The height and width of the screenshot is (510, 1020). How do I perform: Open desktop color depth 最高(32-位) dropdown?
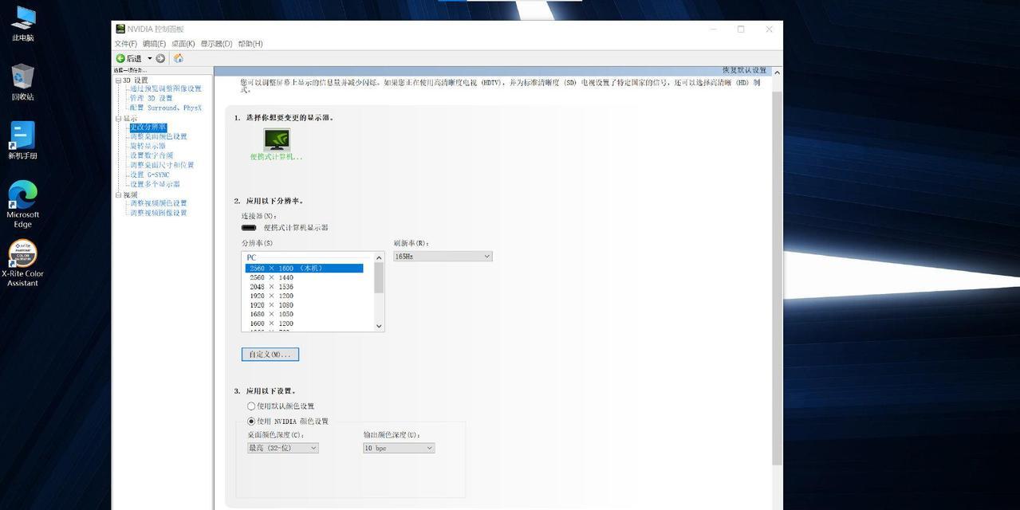pyautogui.click(x=283, y=448)
